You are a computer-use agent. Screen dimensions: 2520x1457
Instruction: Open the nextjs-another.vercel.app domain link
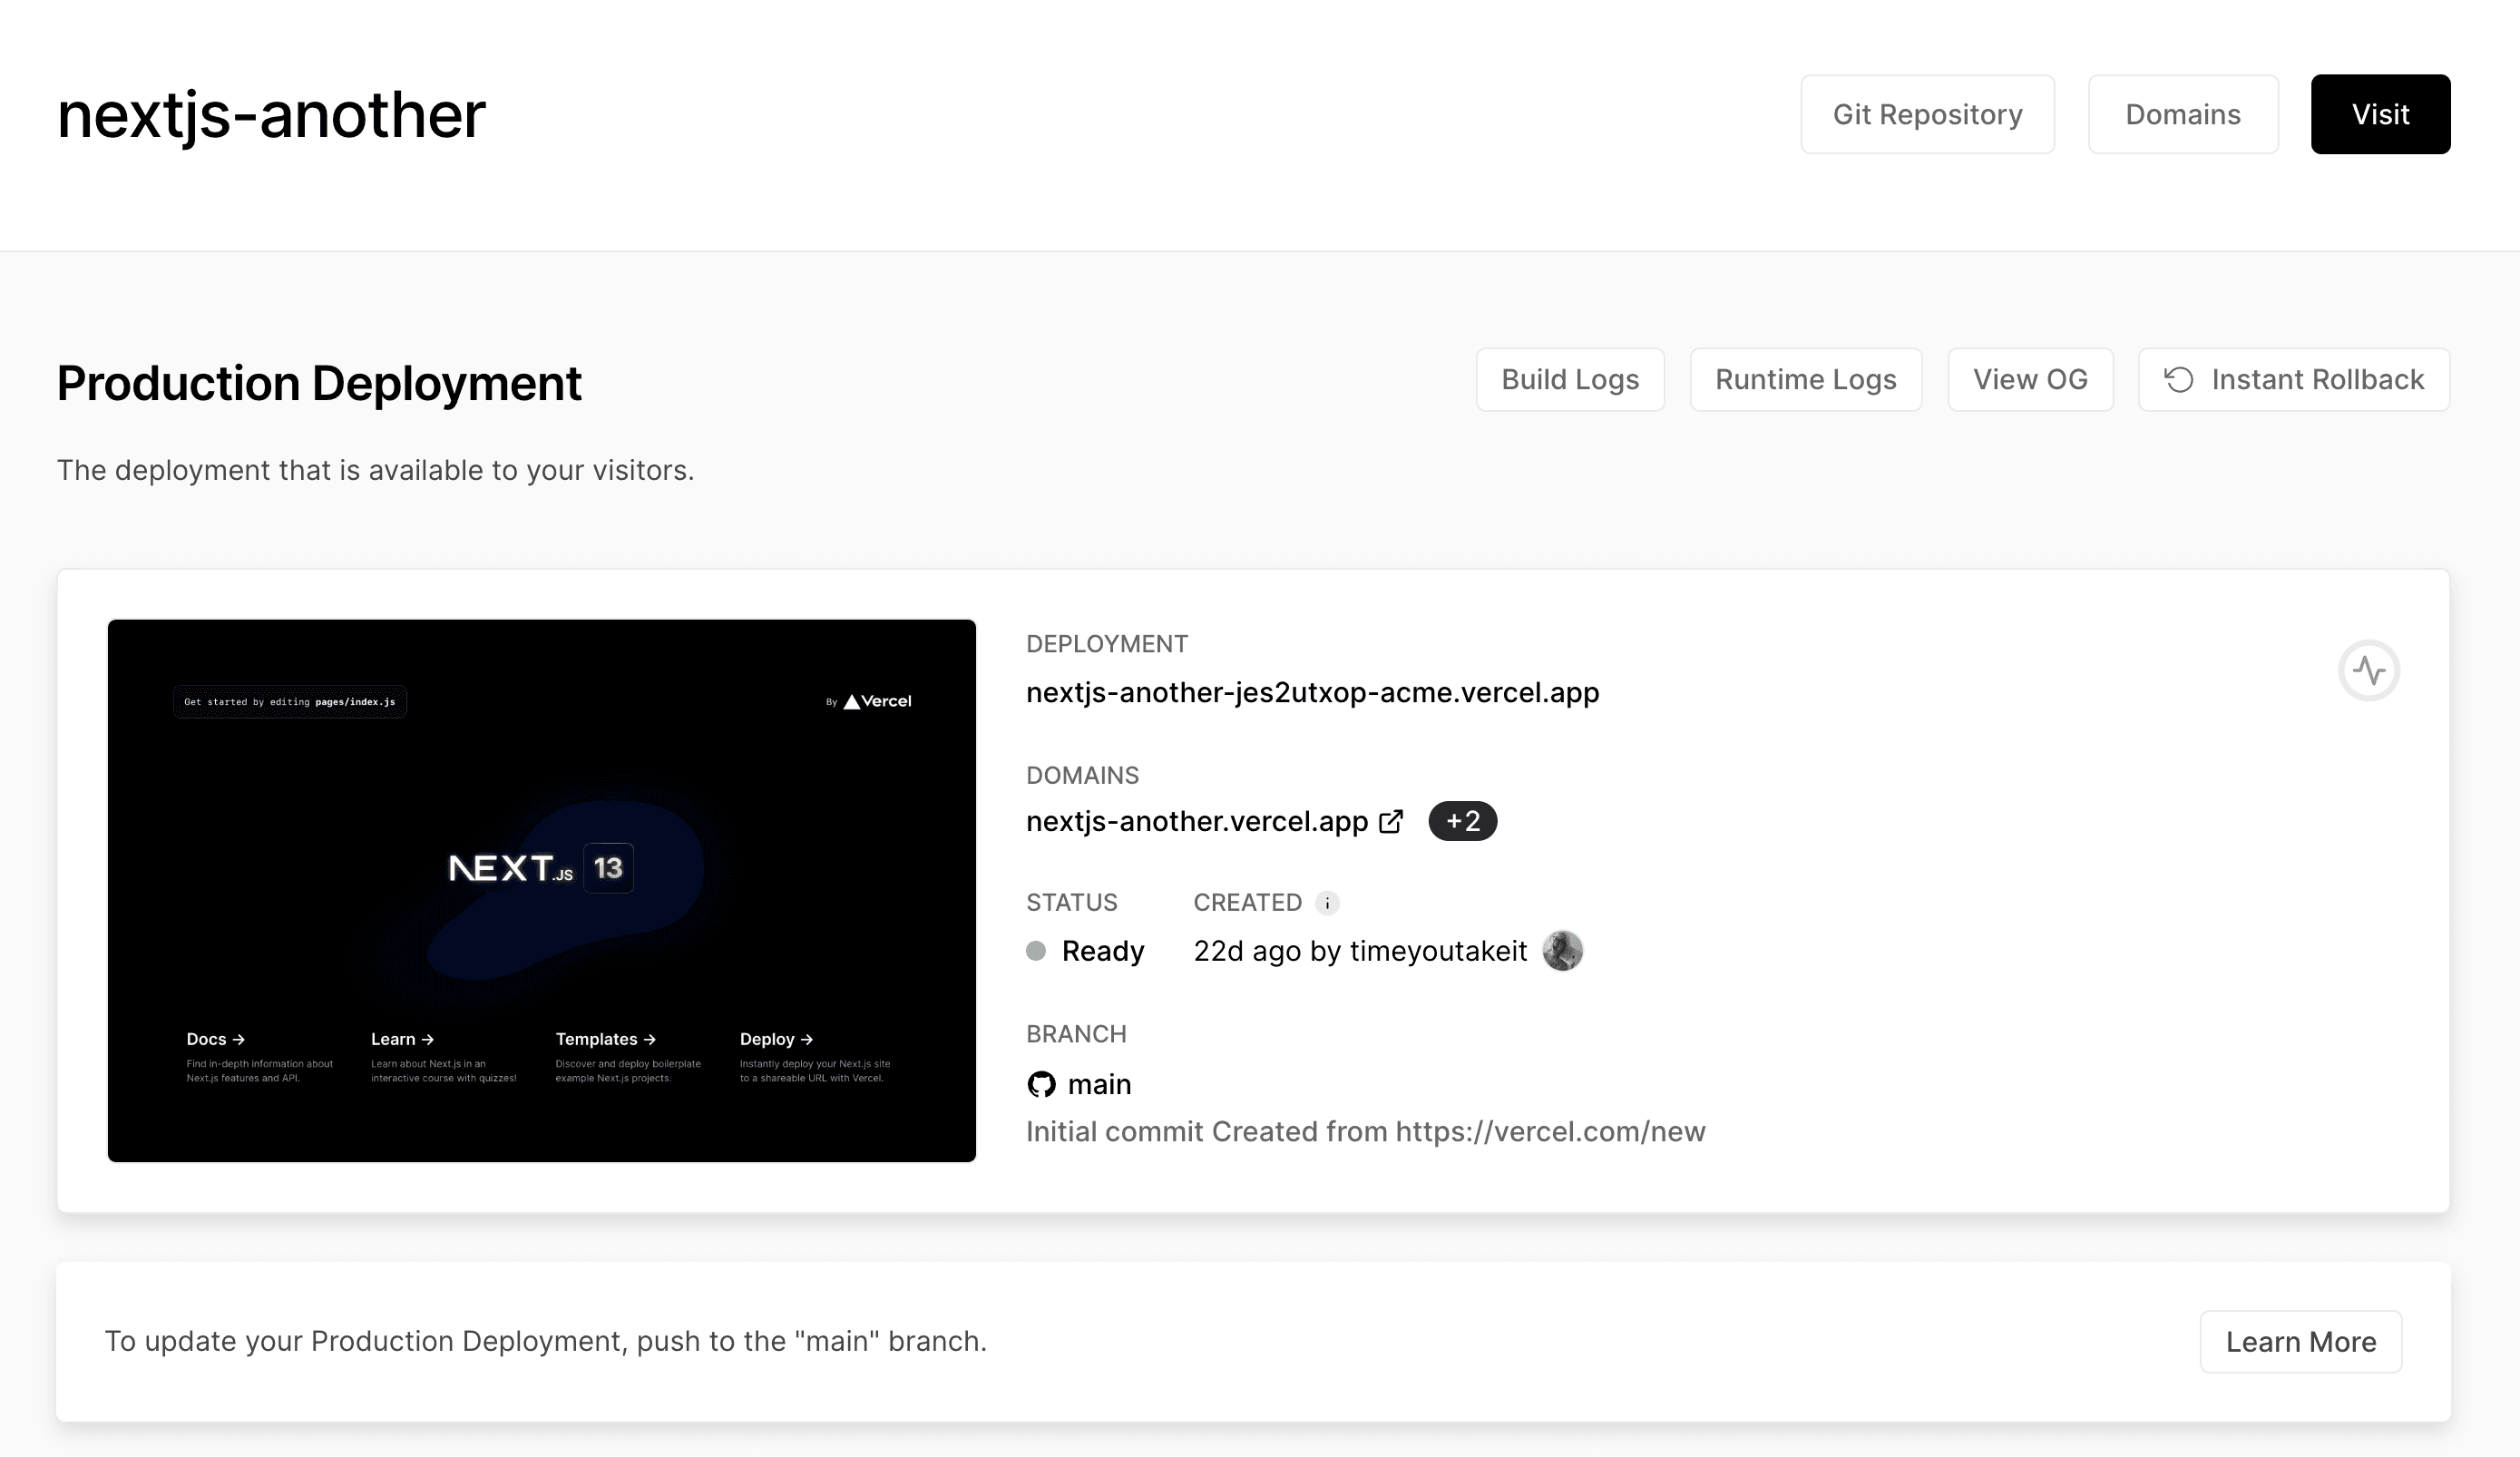coord(1196,821)
